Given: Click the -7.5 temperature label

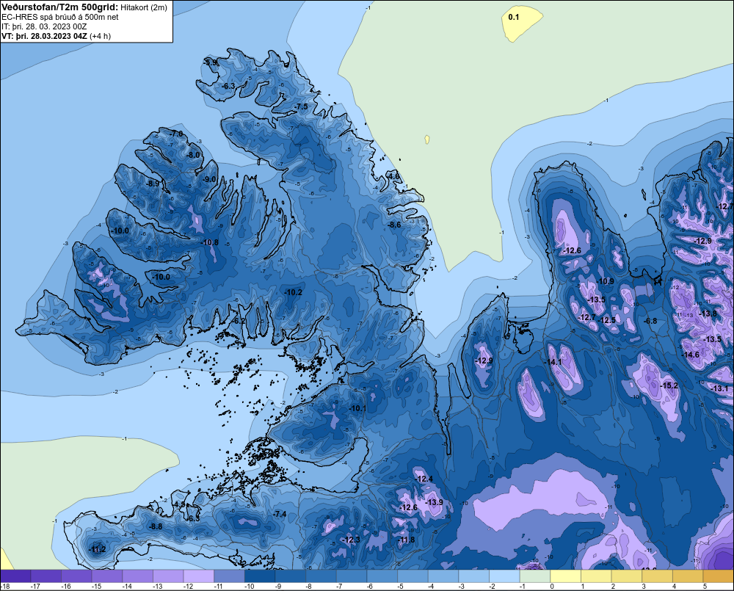Looking at the screenshot, I should (301, 106).
